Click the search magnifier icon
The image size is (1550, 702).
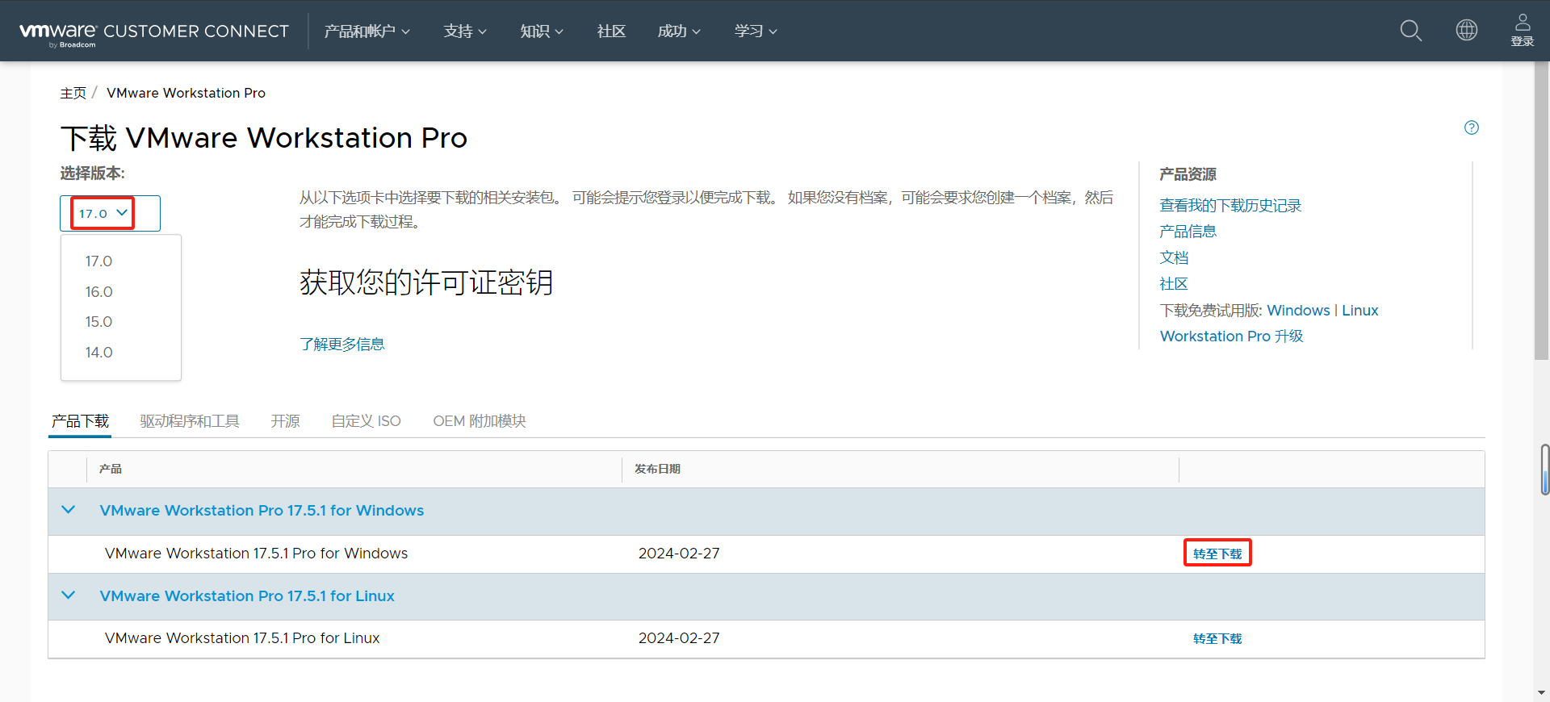point(1410,31)
